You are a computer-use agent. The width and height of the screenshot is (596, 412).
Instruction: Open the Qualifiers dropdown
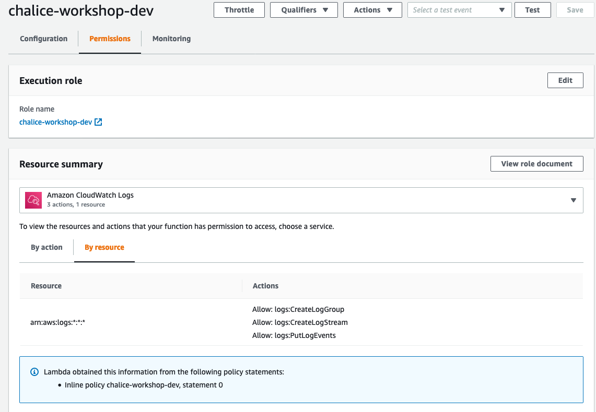point(303,10)
